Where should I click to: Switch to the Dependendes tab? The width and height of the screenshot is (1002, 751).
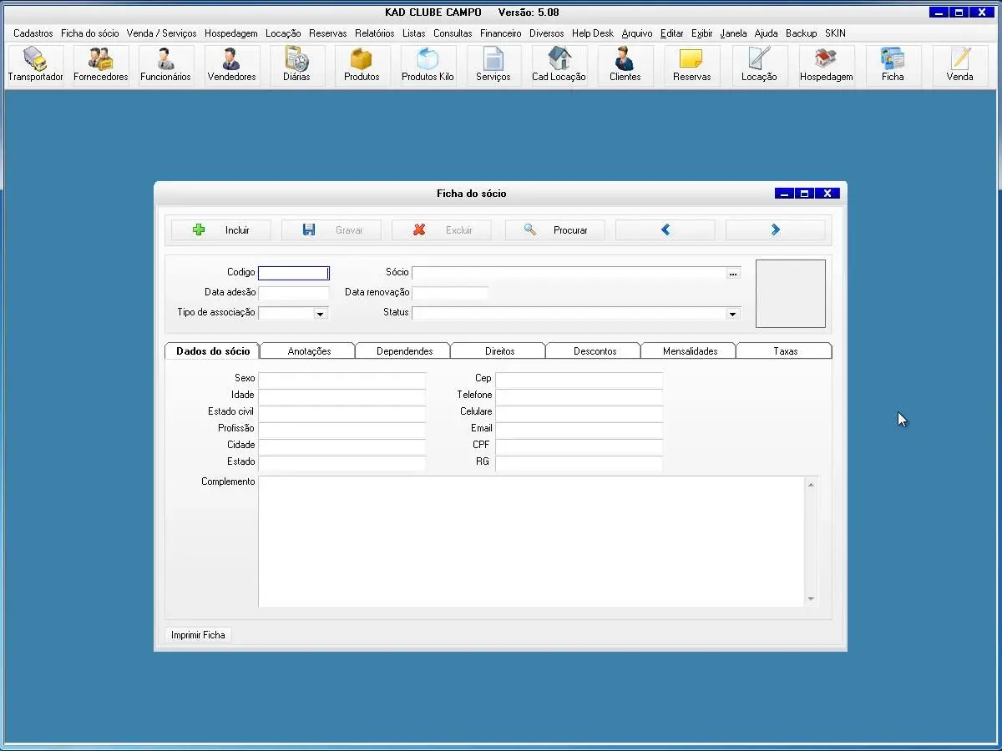404,351
